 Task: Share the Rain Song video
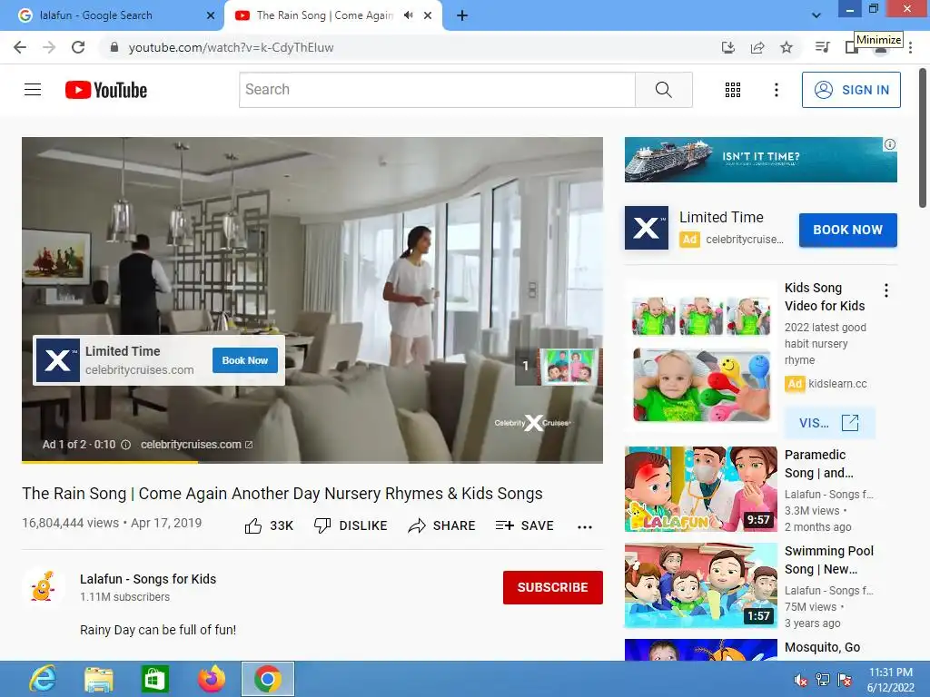click(x=442, y=525)
